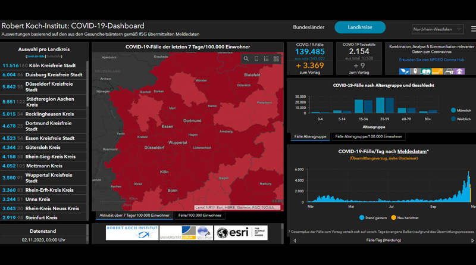Click the Köln label on the map
Image resolution: width=476 pixels, height=265 pixels.
[x=164, y=172]
